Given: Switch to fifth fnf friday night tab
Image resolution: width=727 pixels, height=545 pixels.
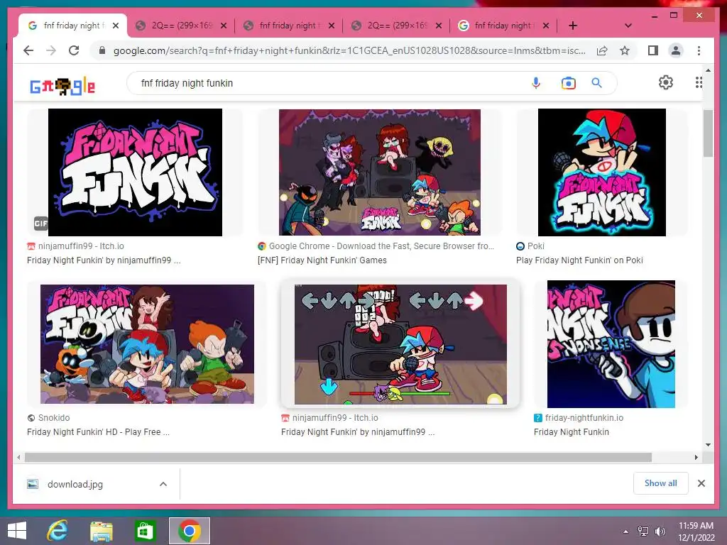Looking at the screenshot, I should pyautogui.click(x=505, y=26).
